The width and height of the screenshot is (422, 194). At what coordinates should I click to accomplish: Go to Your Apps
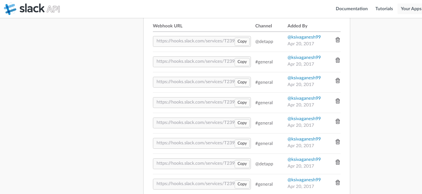pyautogui.click(x=411, y=9)
